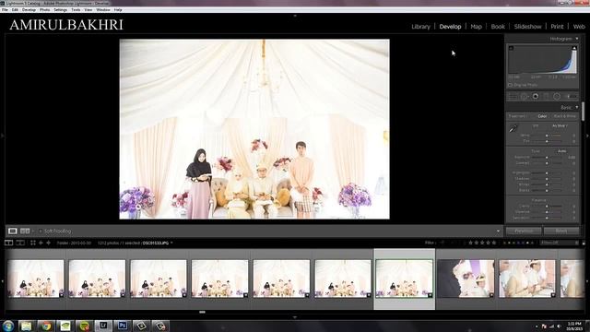This screenshot has height=332, width=590.
Task: Go back with the left arrow icon
Action: coord(41,243)
